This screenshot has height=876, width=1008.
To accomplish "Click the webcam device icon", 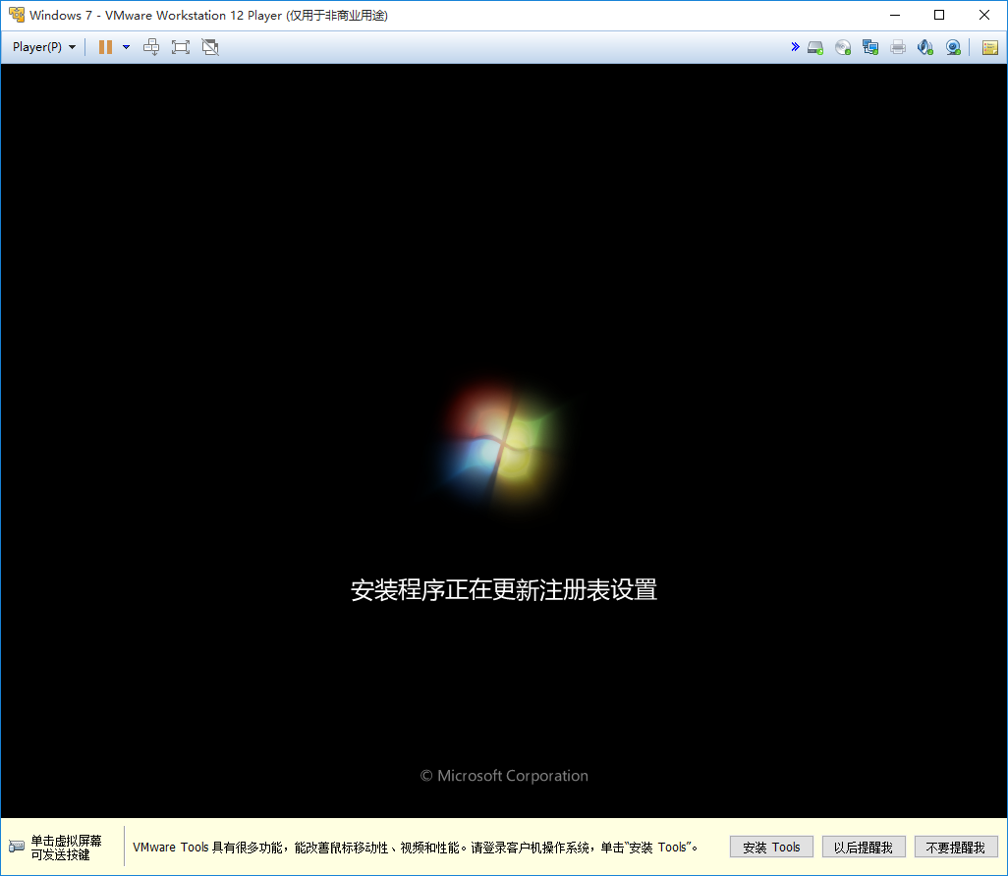I will 953,47.
